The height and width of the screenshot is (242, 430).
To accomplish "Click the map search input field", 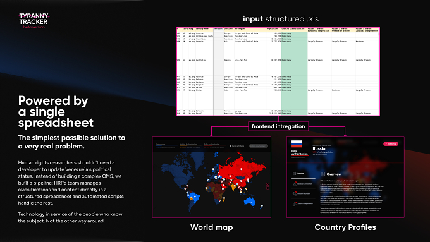I will [x=259, y=146].
